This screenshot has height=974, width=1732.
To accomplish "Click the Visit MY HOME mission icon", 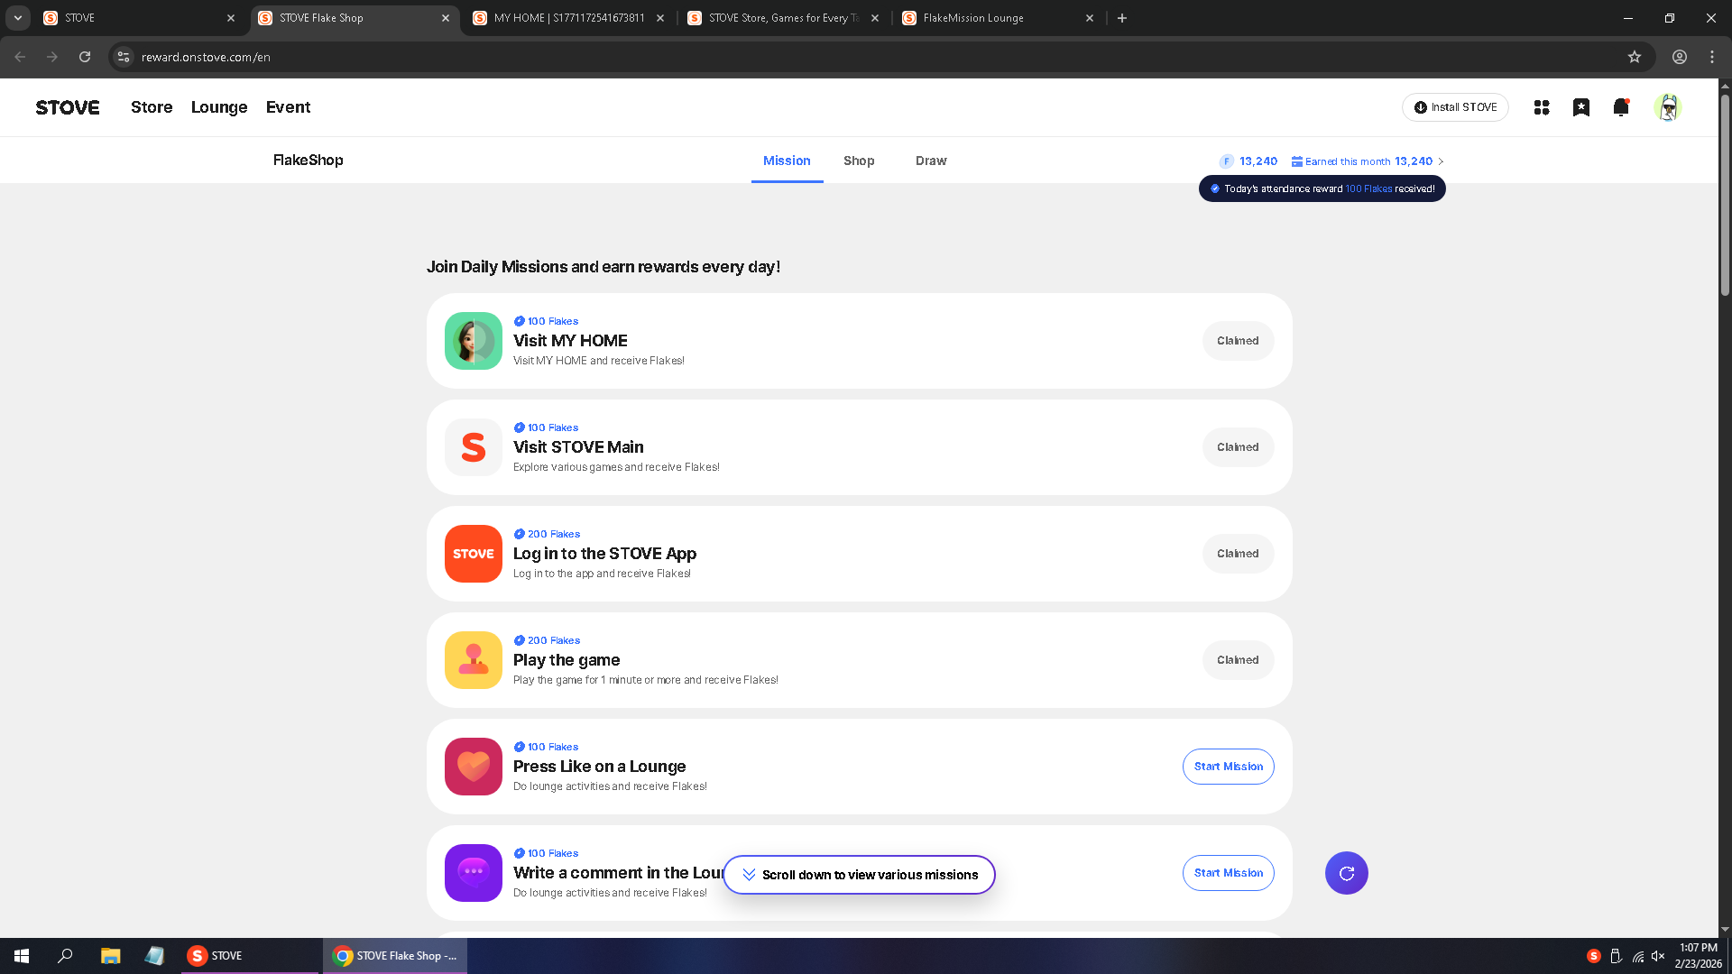I will (474, 341).
